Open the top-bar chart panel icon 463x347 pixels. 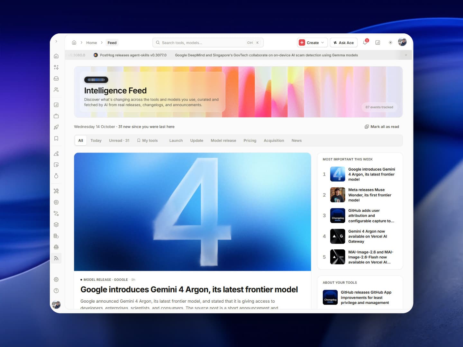[378, 42]
